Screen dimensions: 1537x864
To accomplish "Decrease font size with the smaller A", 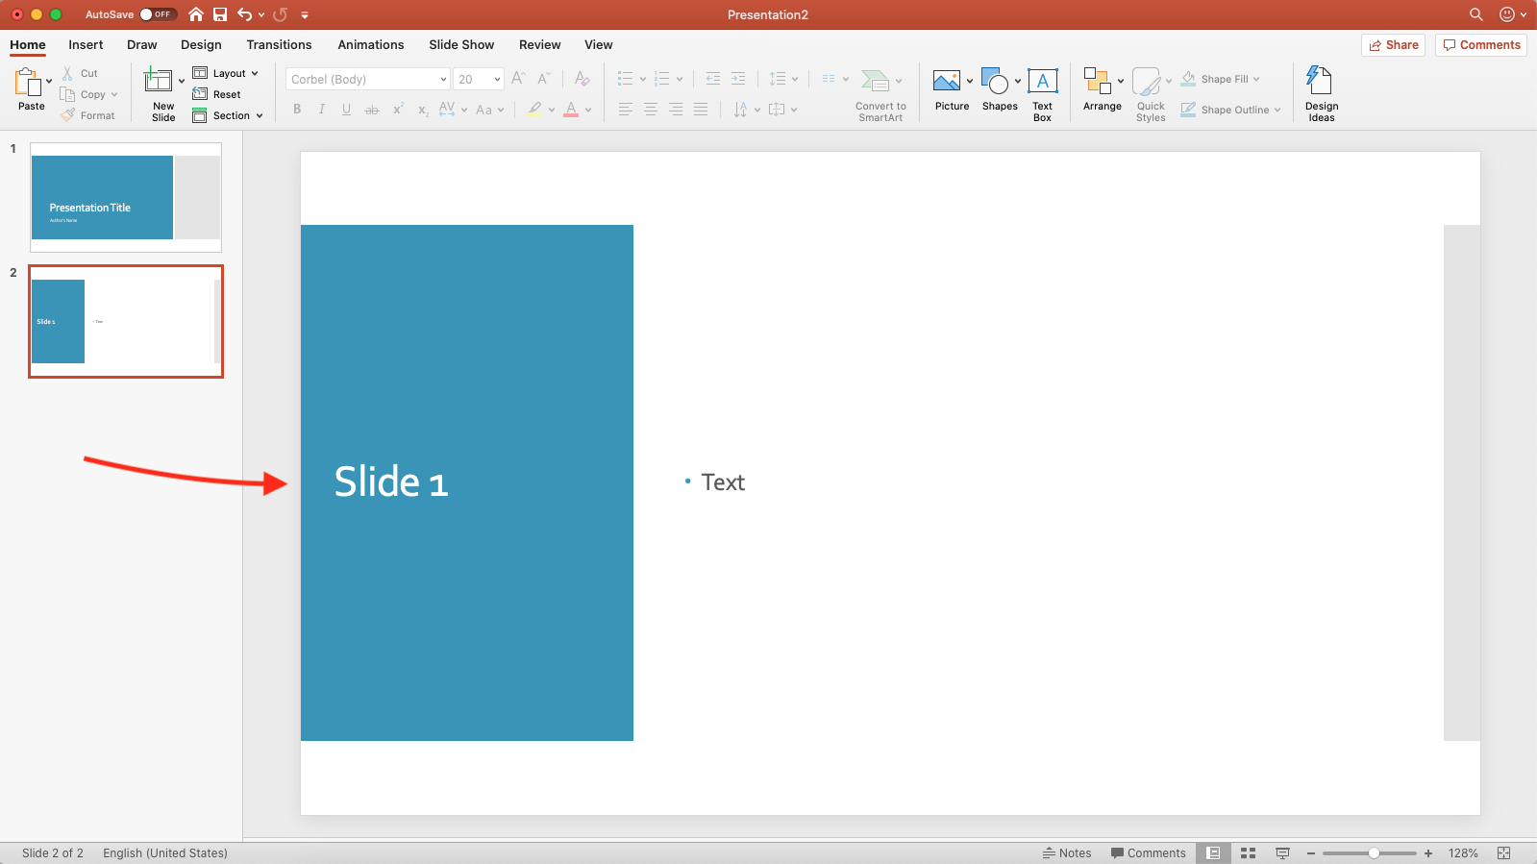I will point(543,79).
